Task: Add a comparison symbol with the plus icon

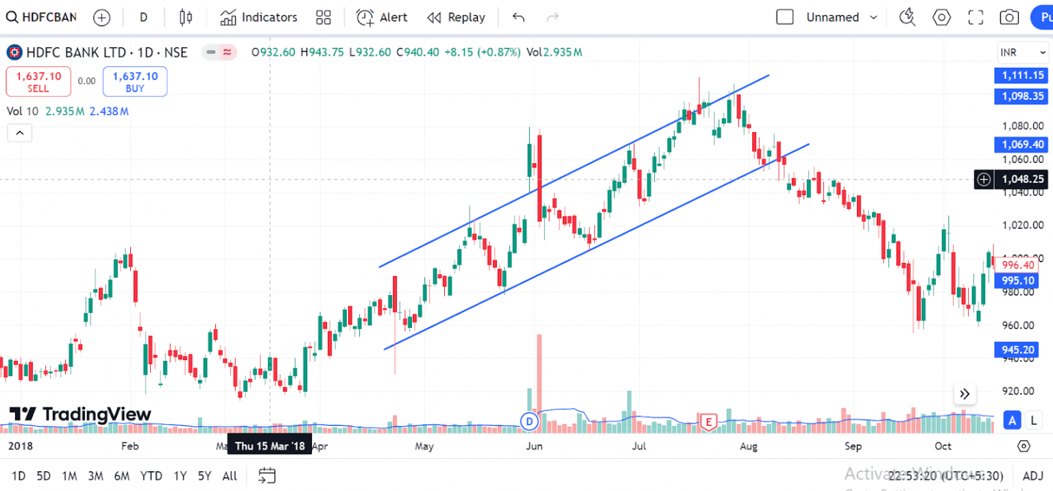Action: [101, 17]
